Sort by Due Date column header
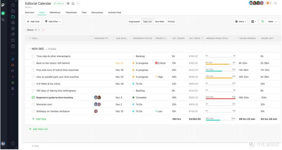The image size is (282, 150). tap(122, 38)
